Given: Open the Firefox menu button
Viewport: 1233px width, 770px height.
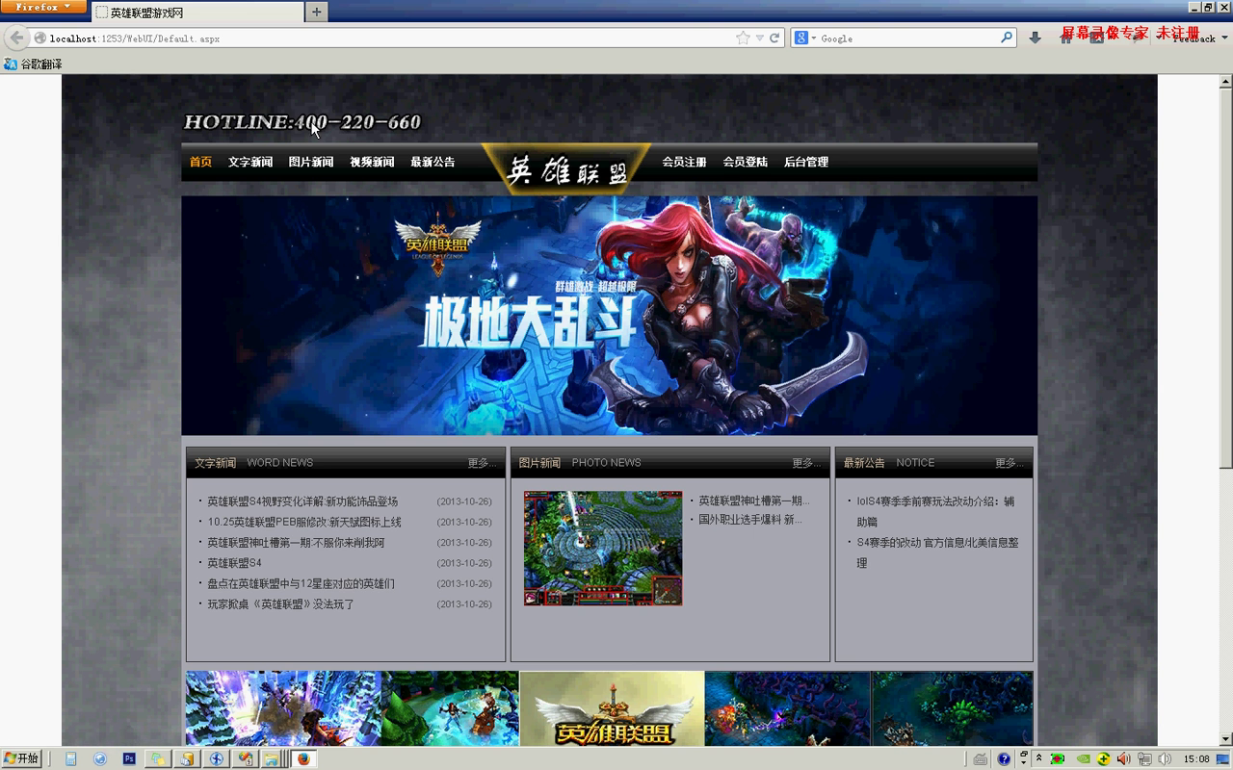Looking at the screenshot, I should (x=43, y=7).
